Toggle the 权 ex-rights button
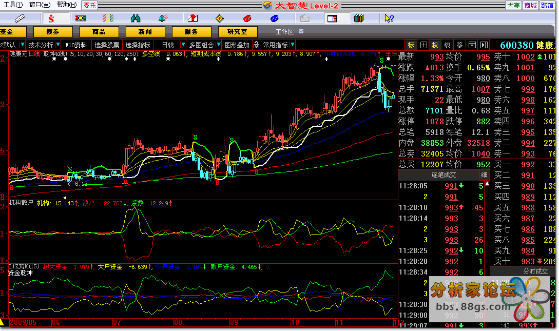The image size is (559, 331). tap(435, 45)
